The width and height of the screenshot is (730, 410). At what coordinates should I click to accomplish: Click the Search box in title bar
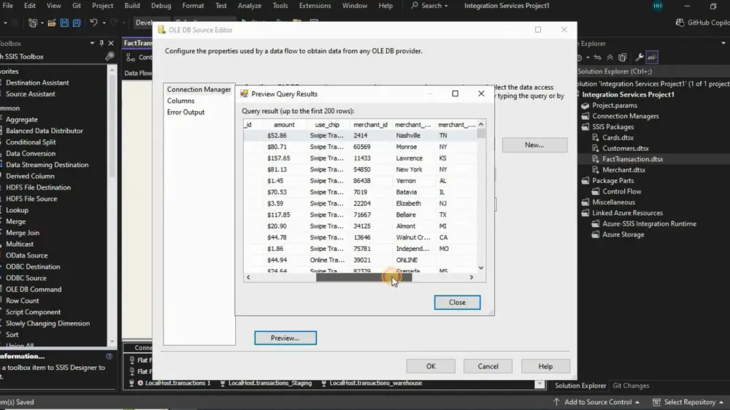[x=429, y=6]
